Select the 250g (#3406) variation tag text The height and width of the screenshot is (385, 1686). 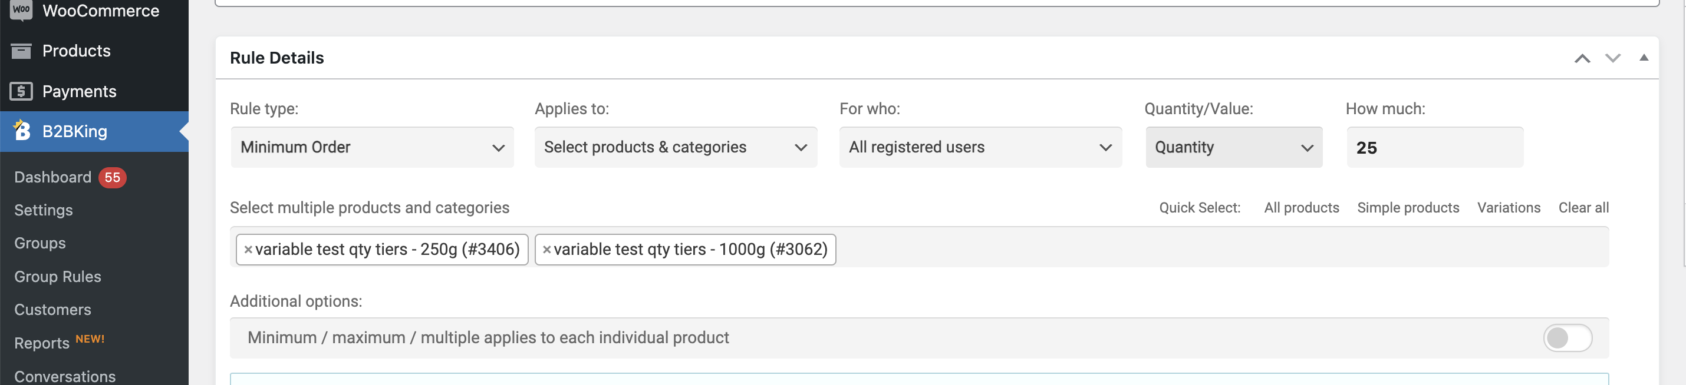tap(387, 250)
